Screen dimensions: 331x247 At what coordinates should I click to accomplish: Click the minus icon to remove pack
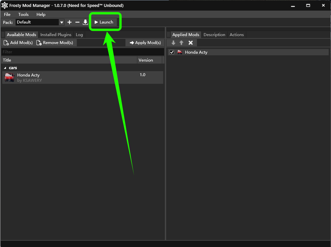[x=77, y=22]
